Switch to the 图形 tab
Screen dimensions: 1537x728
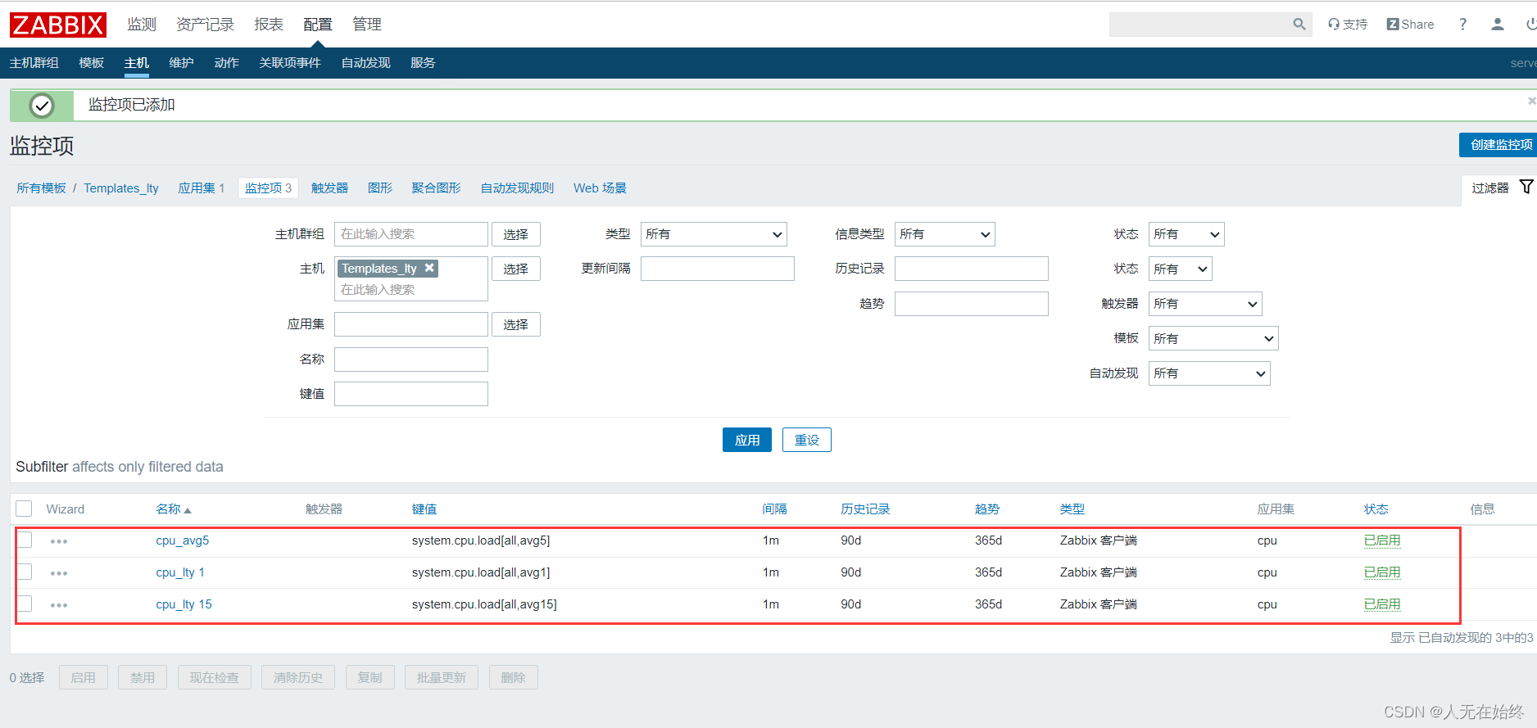[380, 188]
